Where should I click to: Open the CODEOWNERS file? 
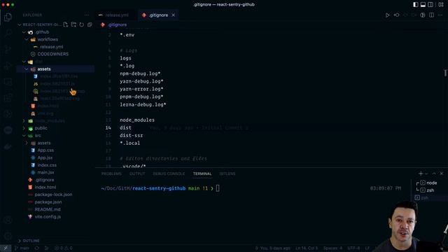click(x=53, y=54)
